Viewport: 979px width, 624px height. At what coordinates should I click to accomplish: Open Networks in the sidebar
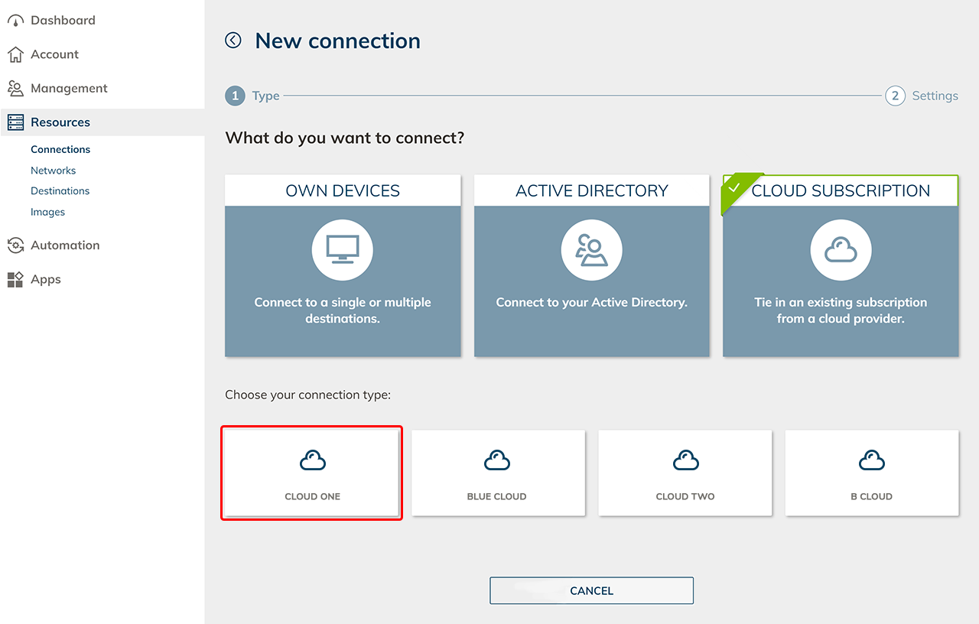tap(53, 171)
